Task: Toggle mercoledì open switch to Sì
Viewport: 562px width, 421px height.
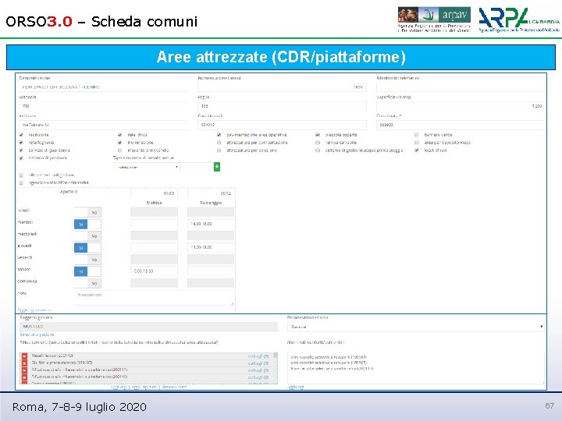Action: 87,236
